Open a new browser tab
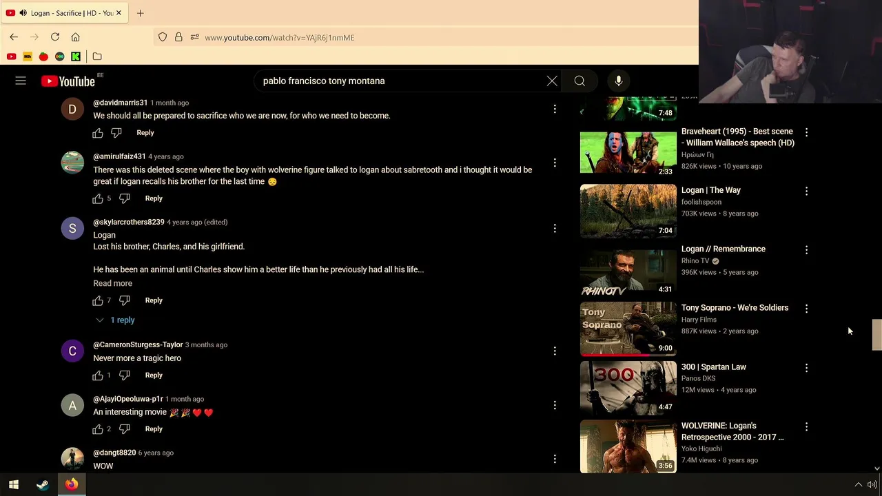The height and width of the screenshot is (496, 882). pyautogui.click(x=140, y=13)
